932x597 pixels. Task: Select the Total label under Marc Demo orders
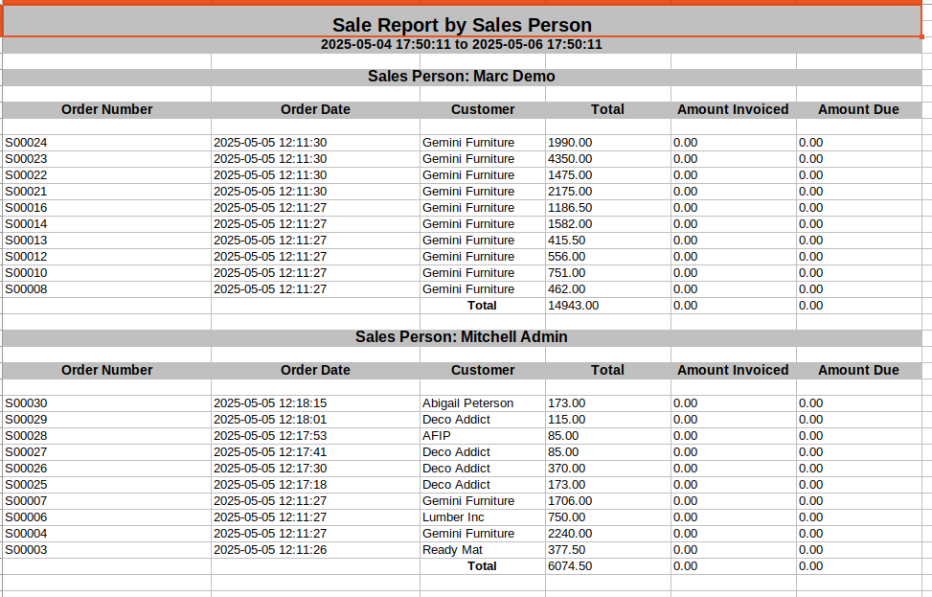click(x=483, y=306)
